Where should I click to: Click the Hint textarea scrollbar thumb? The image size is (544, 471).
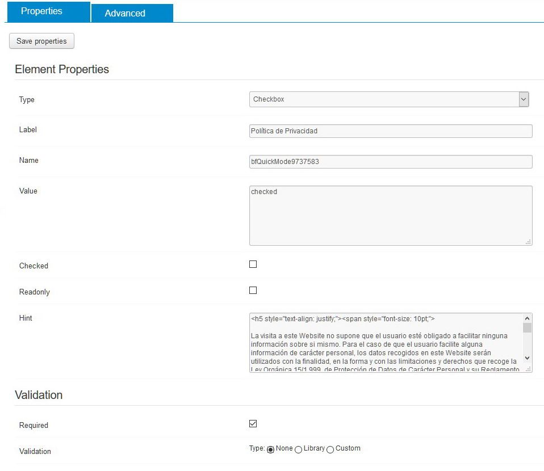click(x=527, y=328)
